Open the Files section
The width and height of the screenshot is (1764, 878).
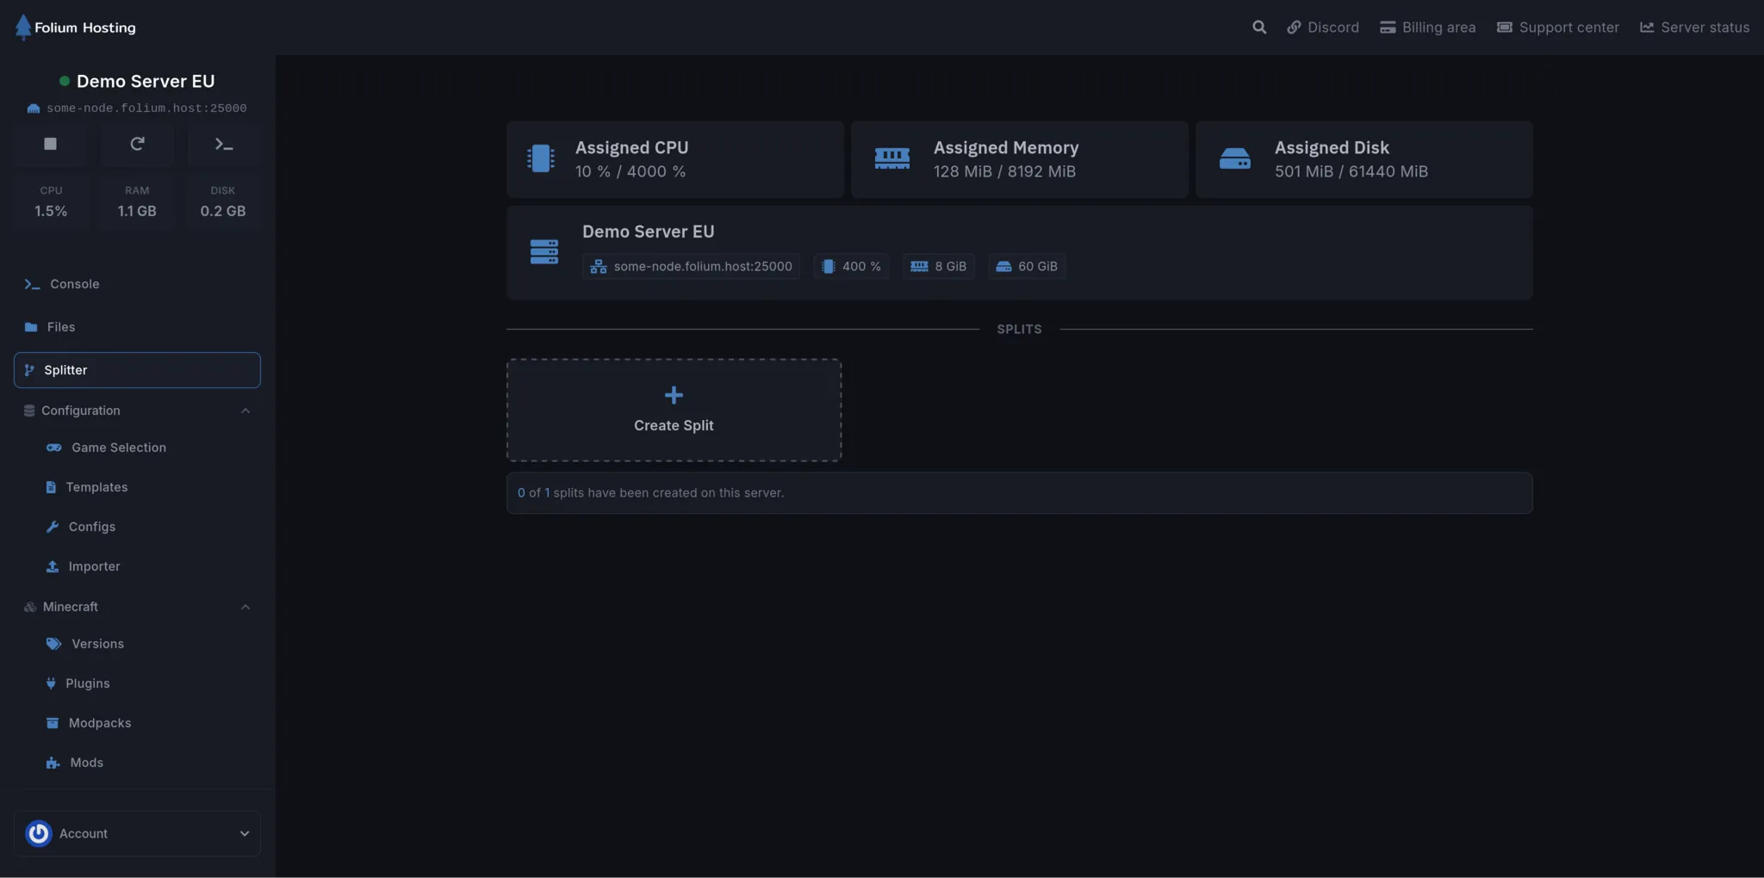[60, 327]
